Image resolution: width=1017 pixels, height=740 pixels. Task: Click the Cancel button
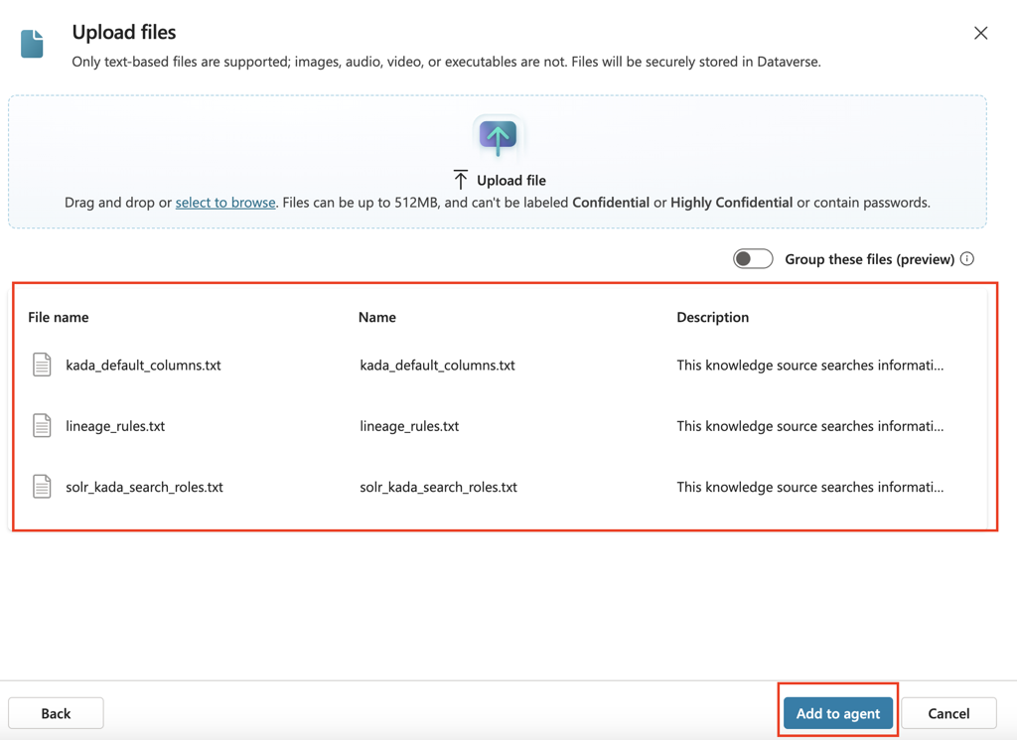tap(948, 713)
